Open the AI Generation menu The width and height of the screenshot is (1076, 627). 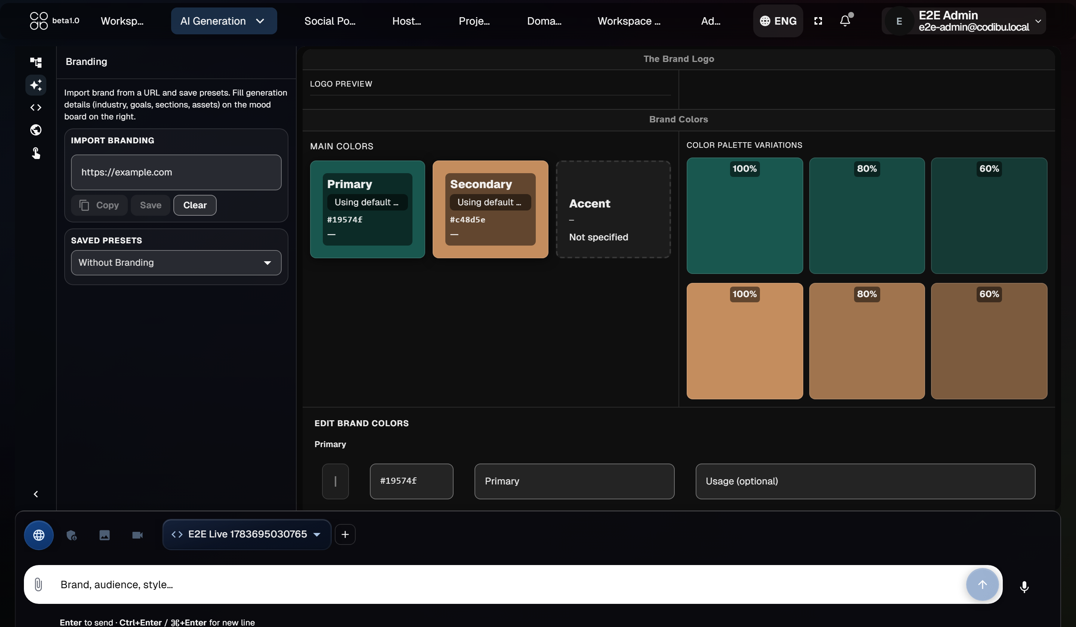(224, 21)
